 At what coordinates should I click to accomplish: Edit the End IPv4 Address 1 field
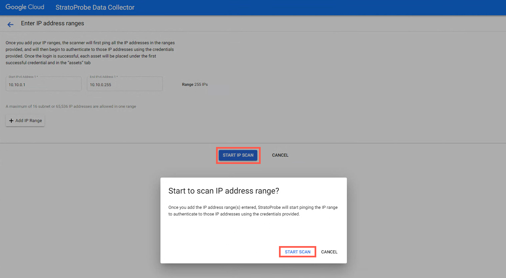point(125,84)
